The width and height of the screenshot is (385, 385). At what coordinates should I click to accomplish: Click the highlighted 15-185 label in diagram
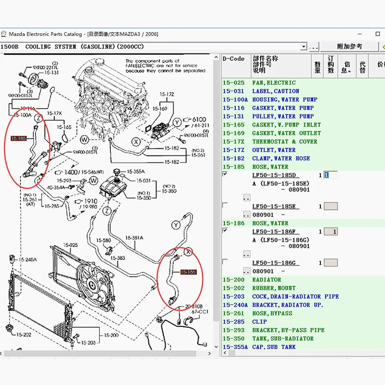point(18,139)
